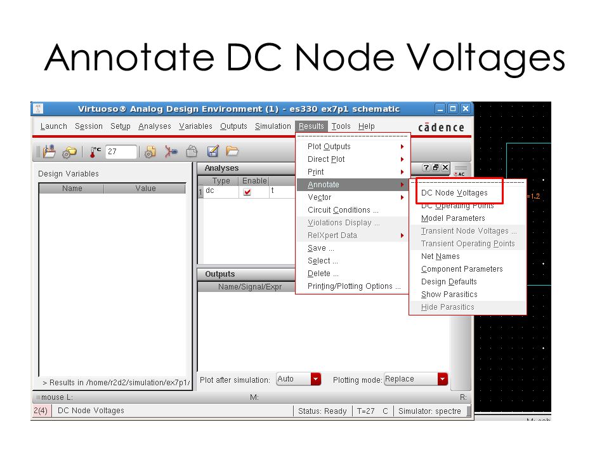Click the thermometer temperature icon
The width and height of the screenshot is (609, 457).
(x=95, y=152)
